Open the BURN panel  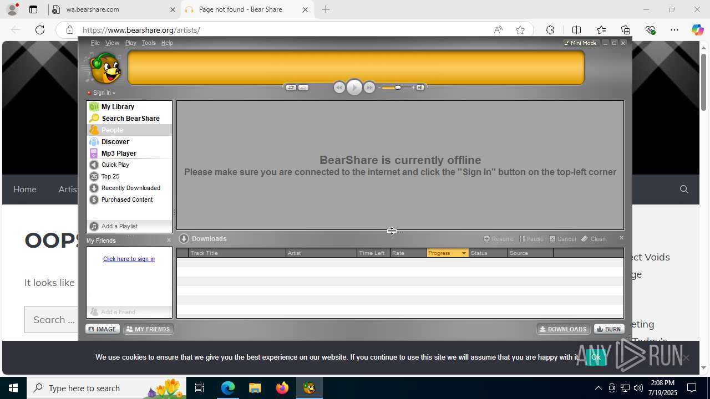pyautogui.click(x=608, y=329)
